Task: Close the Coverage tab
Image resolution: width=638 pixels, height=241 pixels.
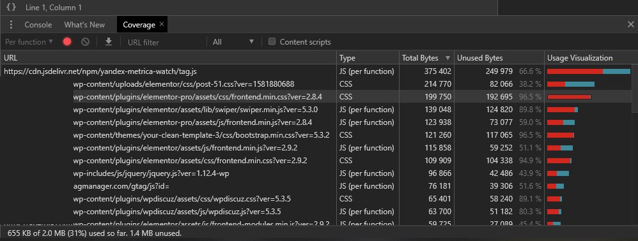Action: pyautogui.click(x=162, y=24)
